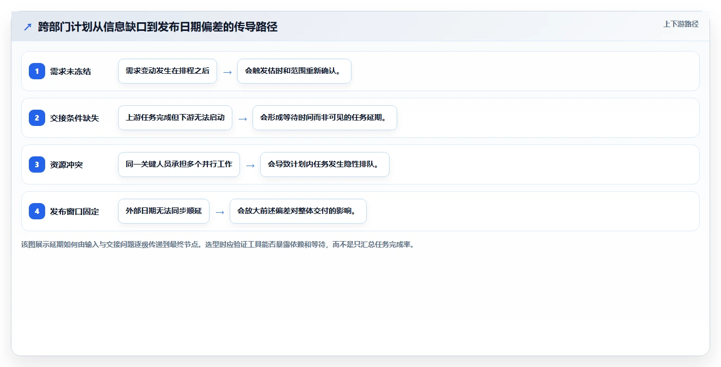Click the blue step badge numbered 4

pyautogui.click(x=37, y=211)
